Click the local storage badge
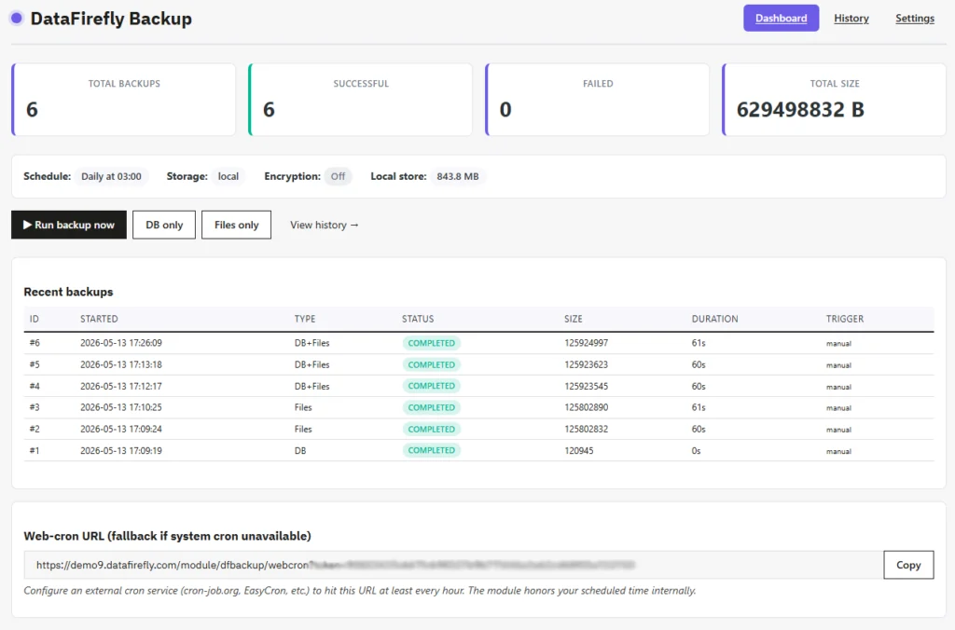955x630 pixels. click(x=228, y=176)
